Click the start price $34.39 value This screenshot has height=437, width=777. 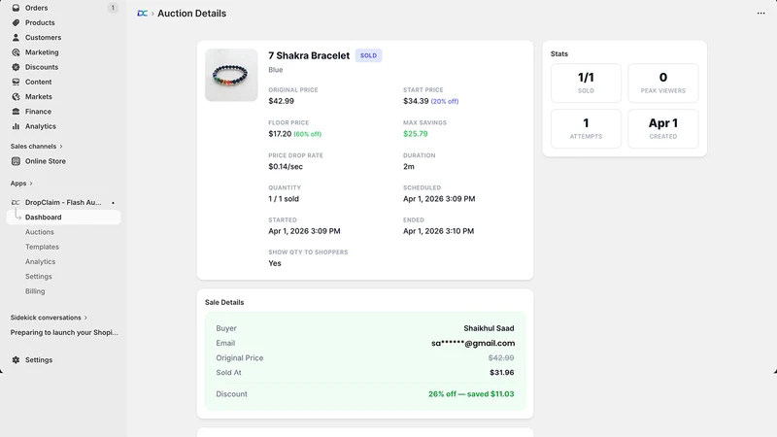[x=416, y=101]
